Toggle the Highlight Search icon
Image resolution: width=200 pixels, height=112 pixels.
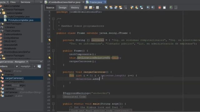pyautogui.click(x=121, y=7)
